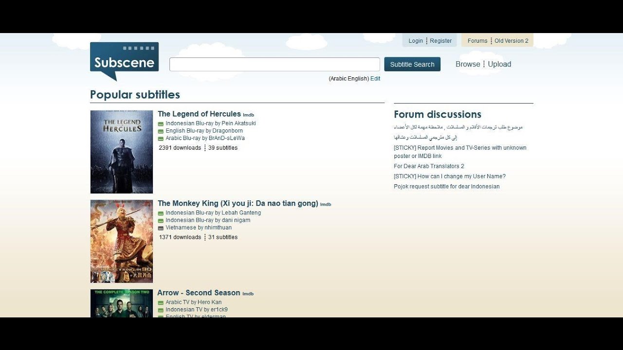Click gray icon beside nhimthuan subtitle

(x=161, y=228)
